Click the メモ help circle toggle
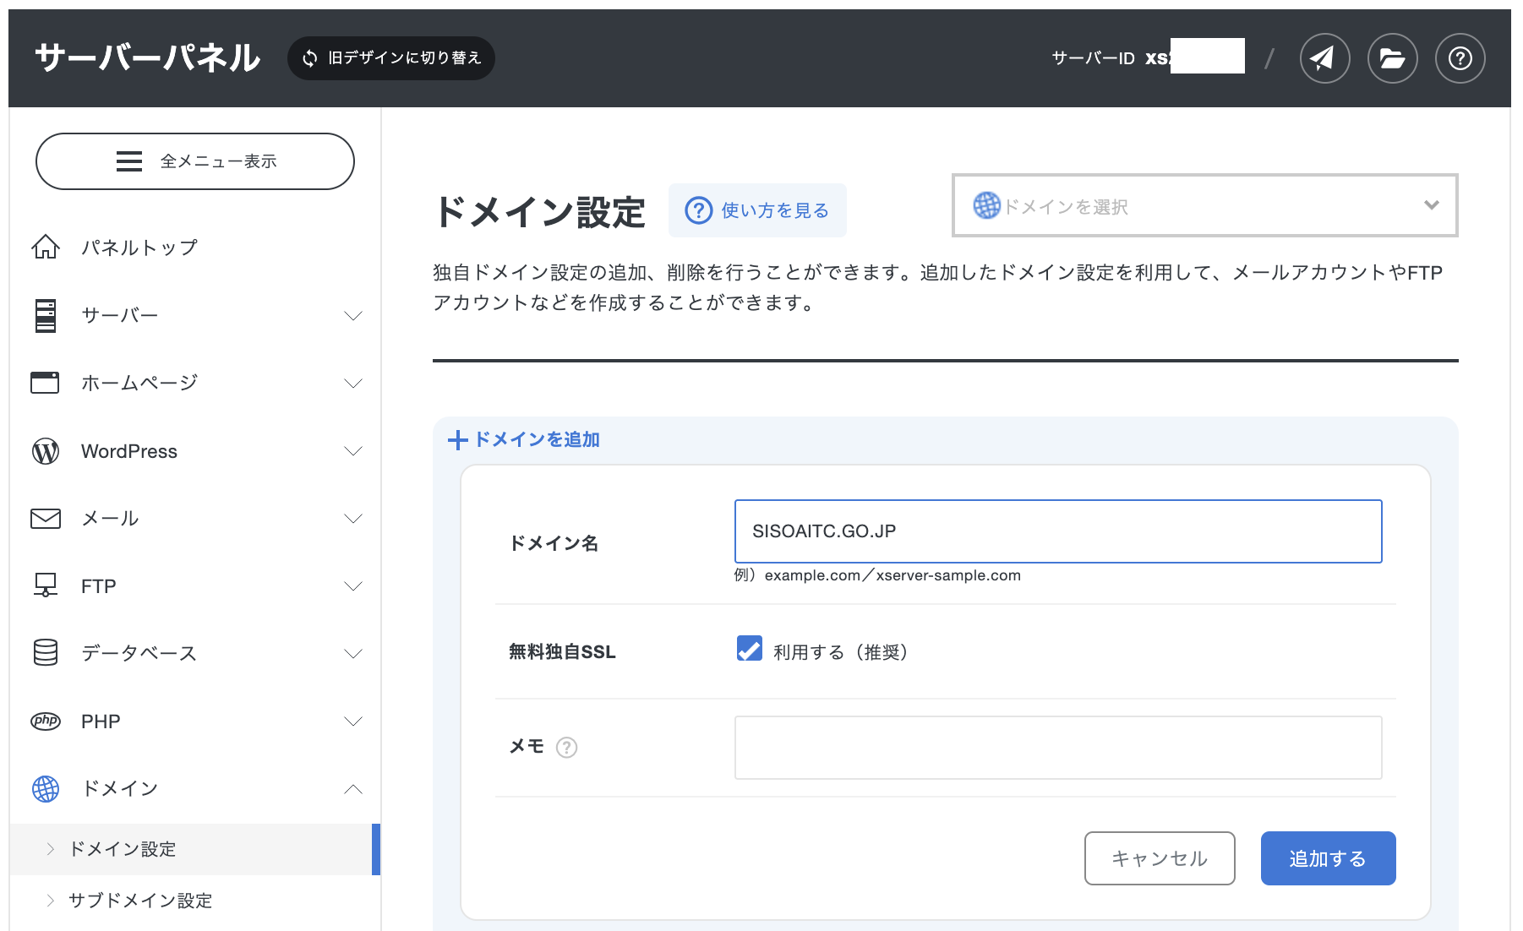Screen dimensions: 1523x931 [x=567, y=748]
